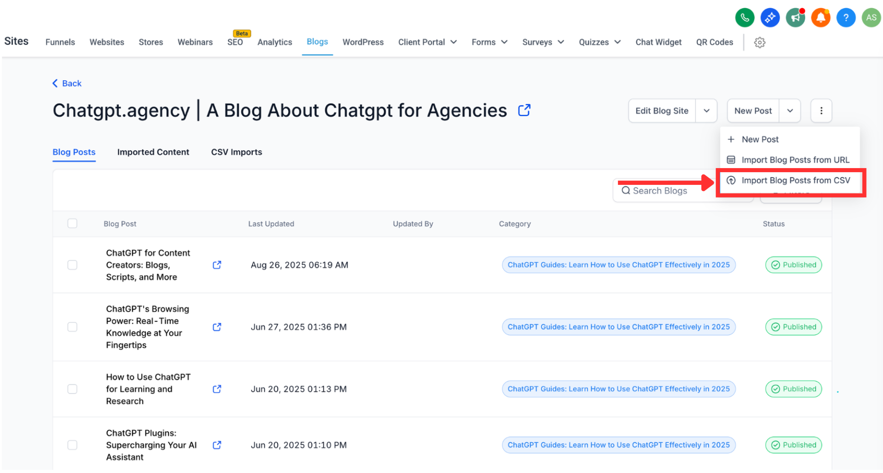Screen dimensions: 883x473
Task: Toggle the select-all checkbox in table header
Action: [x=73, y=224]
